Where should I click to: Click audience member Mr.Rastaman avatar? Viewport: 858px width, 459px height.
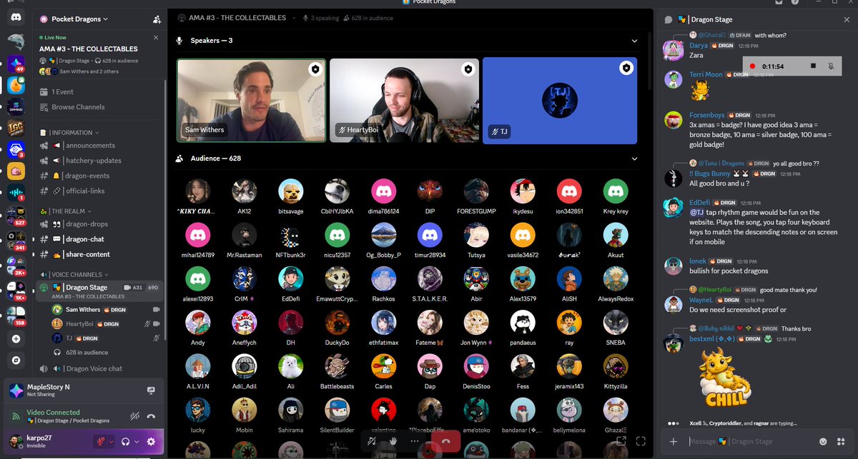245,234
